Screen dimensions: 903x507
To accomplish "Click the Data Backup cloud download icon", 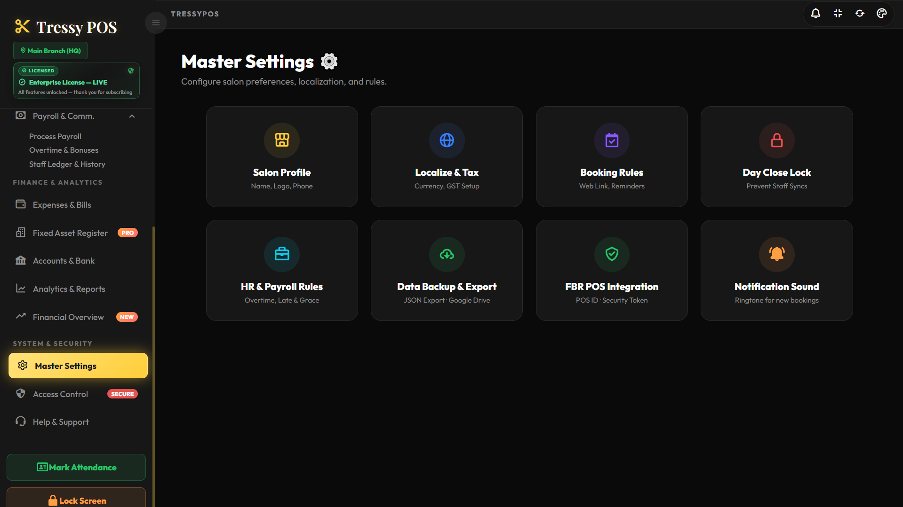I will [x=447, y=254].
